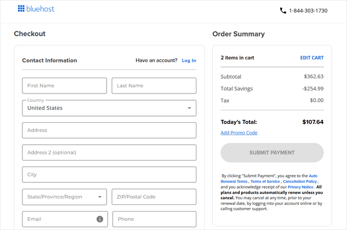The height and width of the screenshot is (230, 347).
Task: Click into the Address field
Action: click(109, 130)
